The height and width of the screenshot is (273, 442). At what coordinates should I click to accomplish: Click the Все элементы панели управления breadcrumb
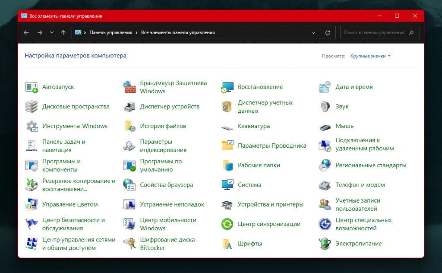(178, 33)
